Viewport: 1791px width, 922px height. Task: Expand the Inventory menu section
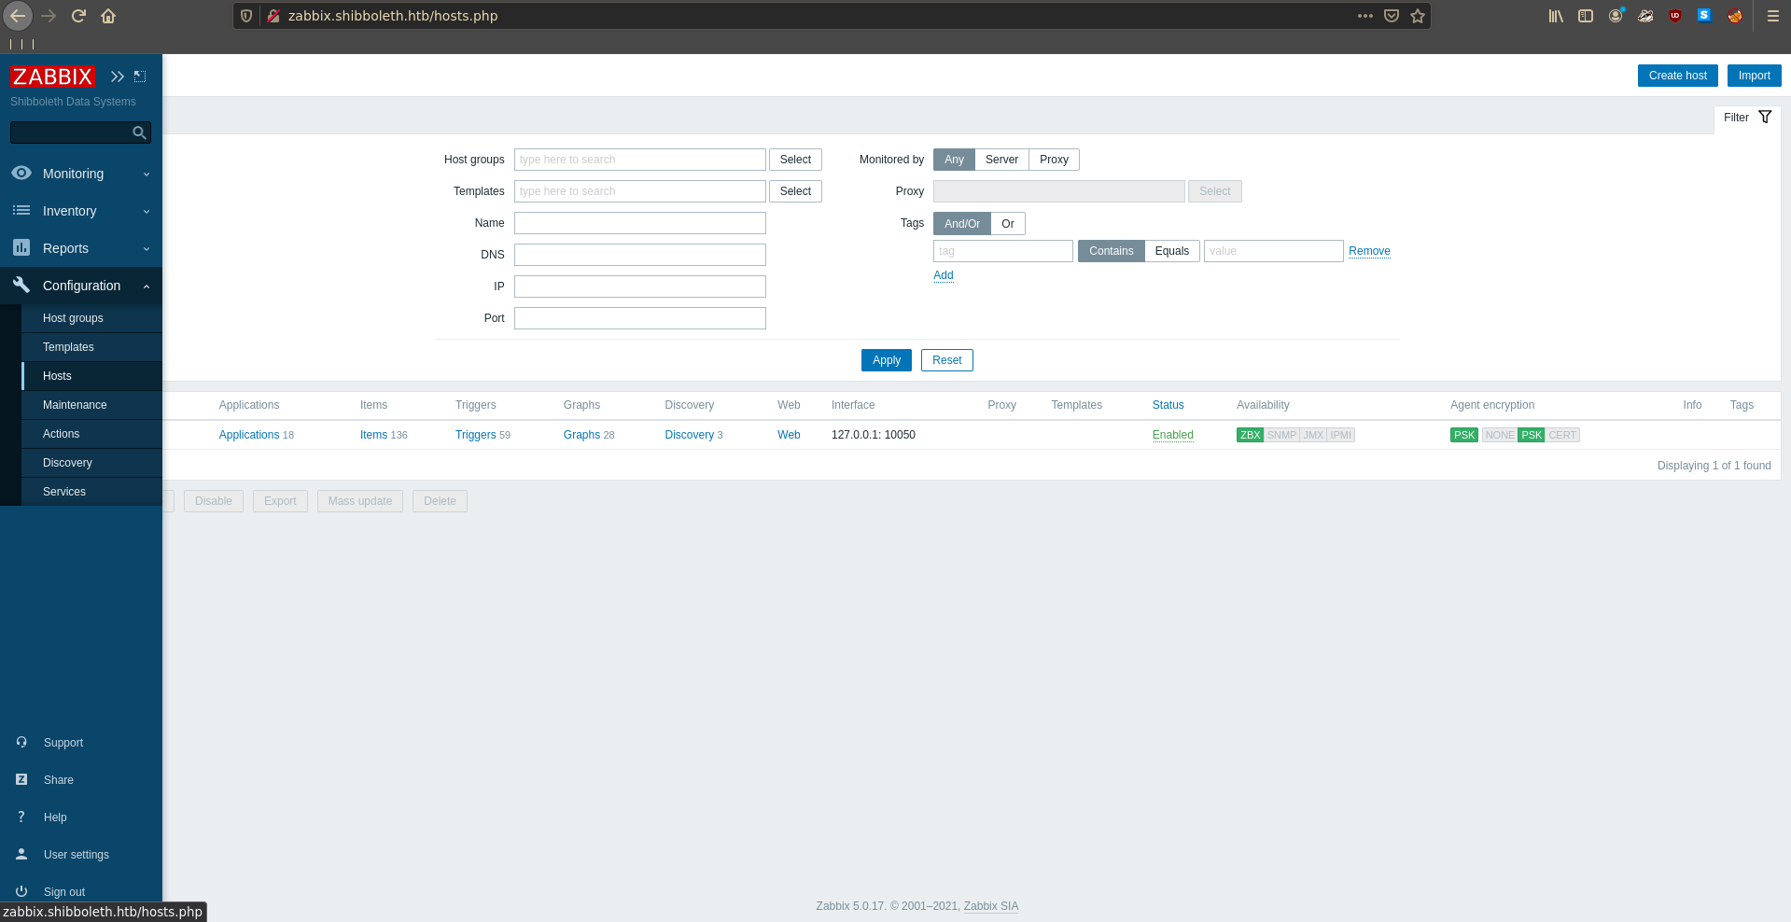point(81,211)
